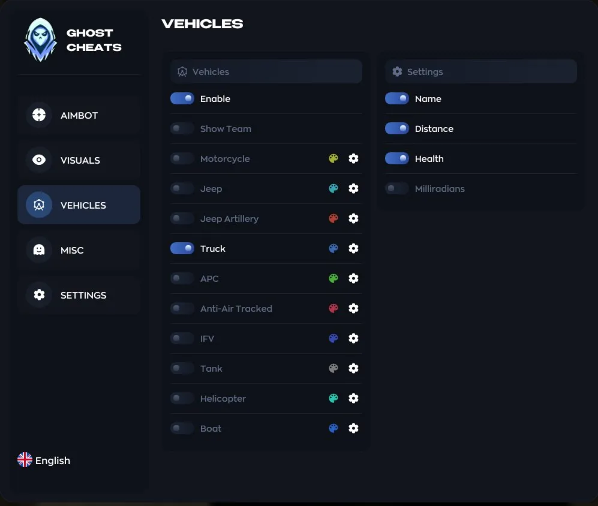Switch to the VISUALS tab
The width and height of the screenshot is (598, 506).
79,160
